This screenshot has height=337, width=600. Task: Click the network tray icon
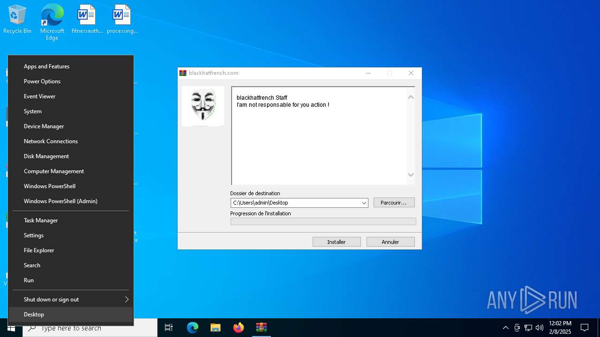[x=528, y=328]
